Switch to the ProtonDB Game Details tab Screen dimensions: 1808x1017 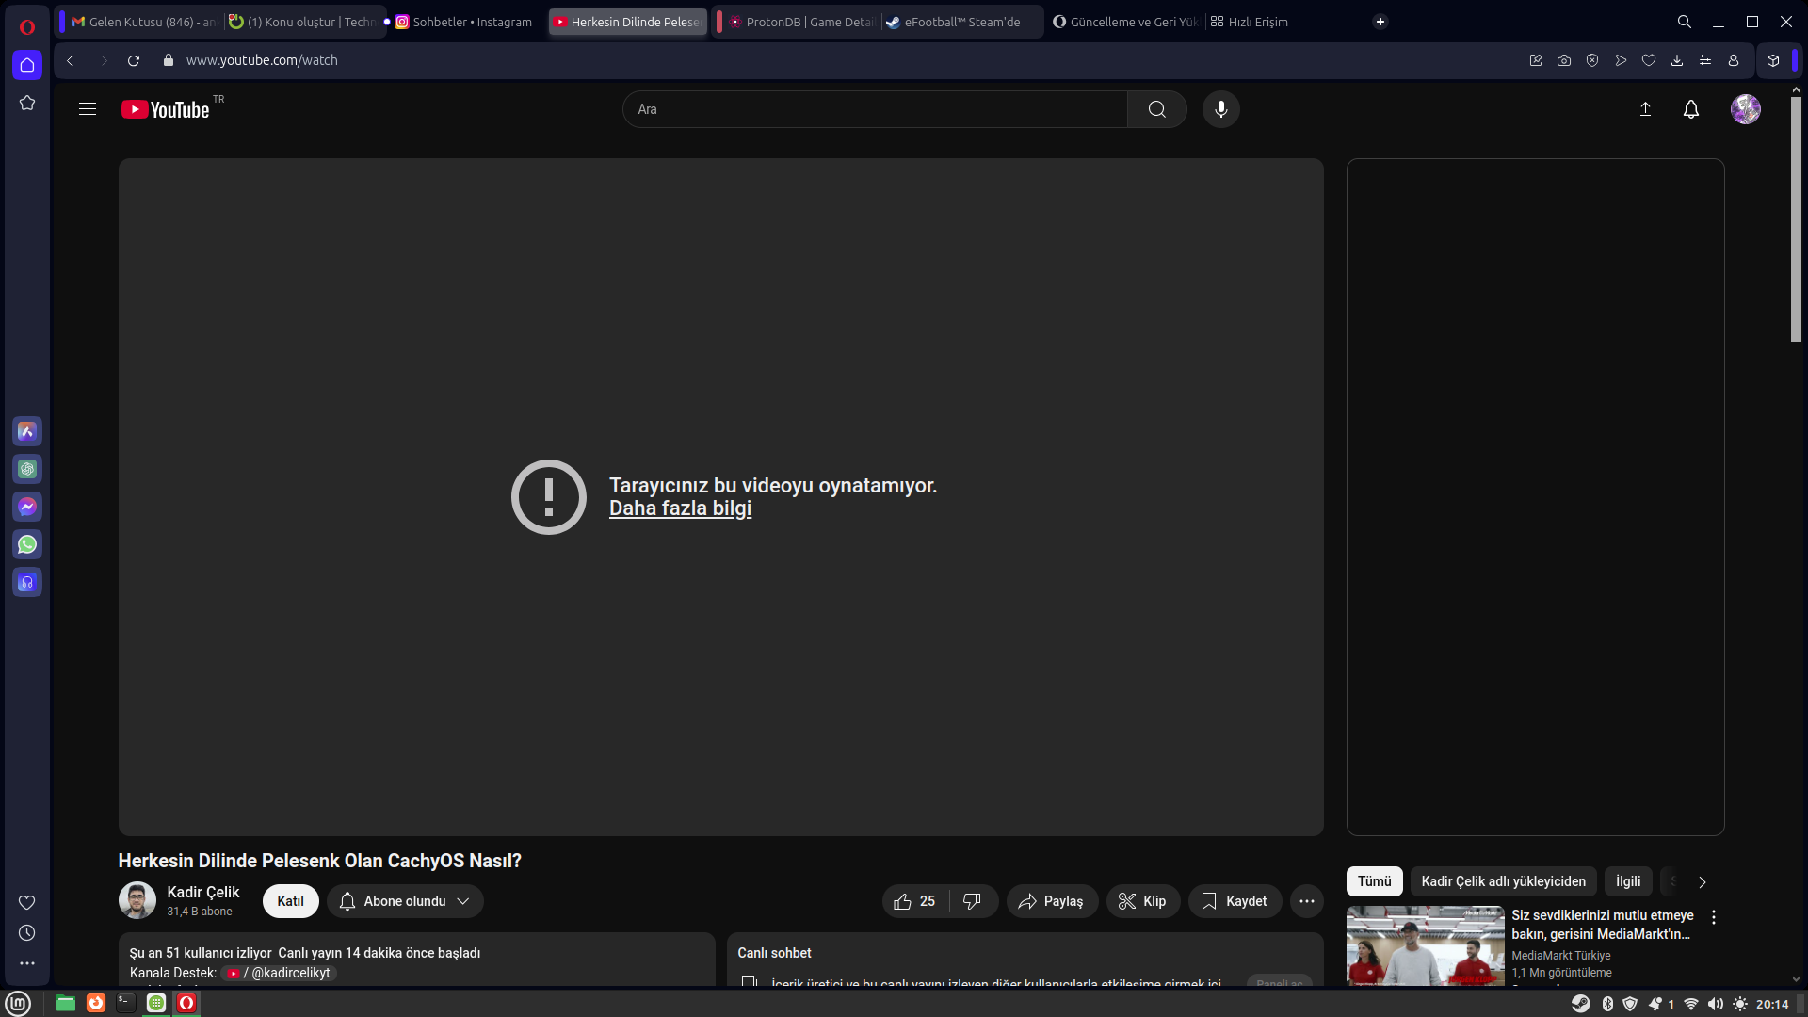click(x=800, y=22)
